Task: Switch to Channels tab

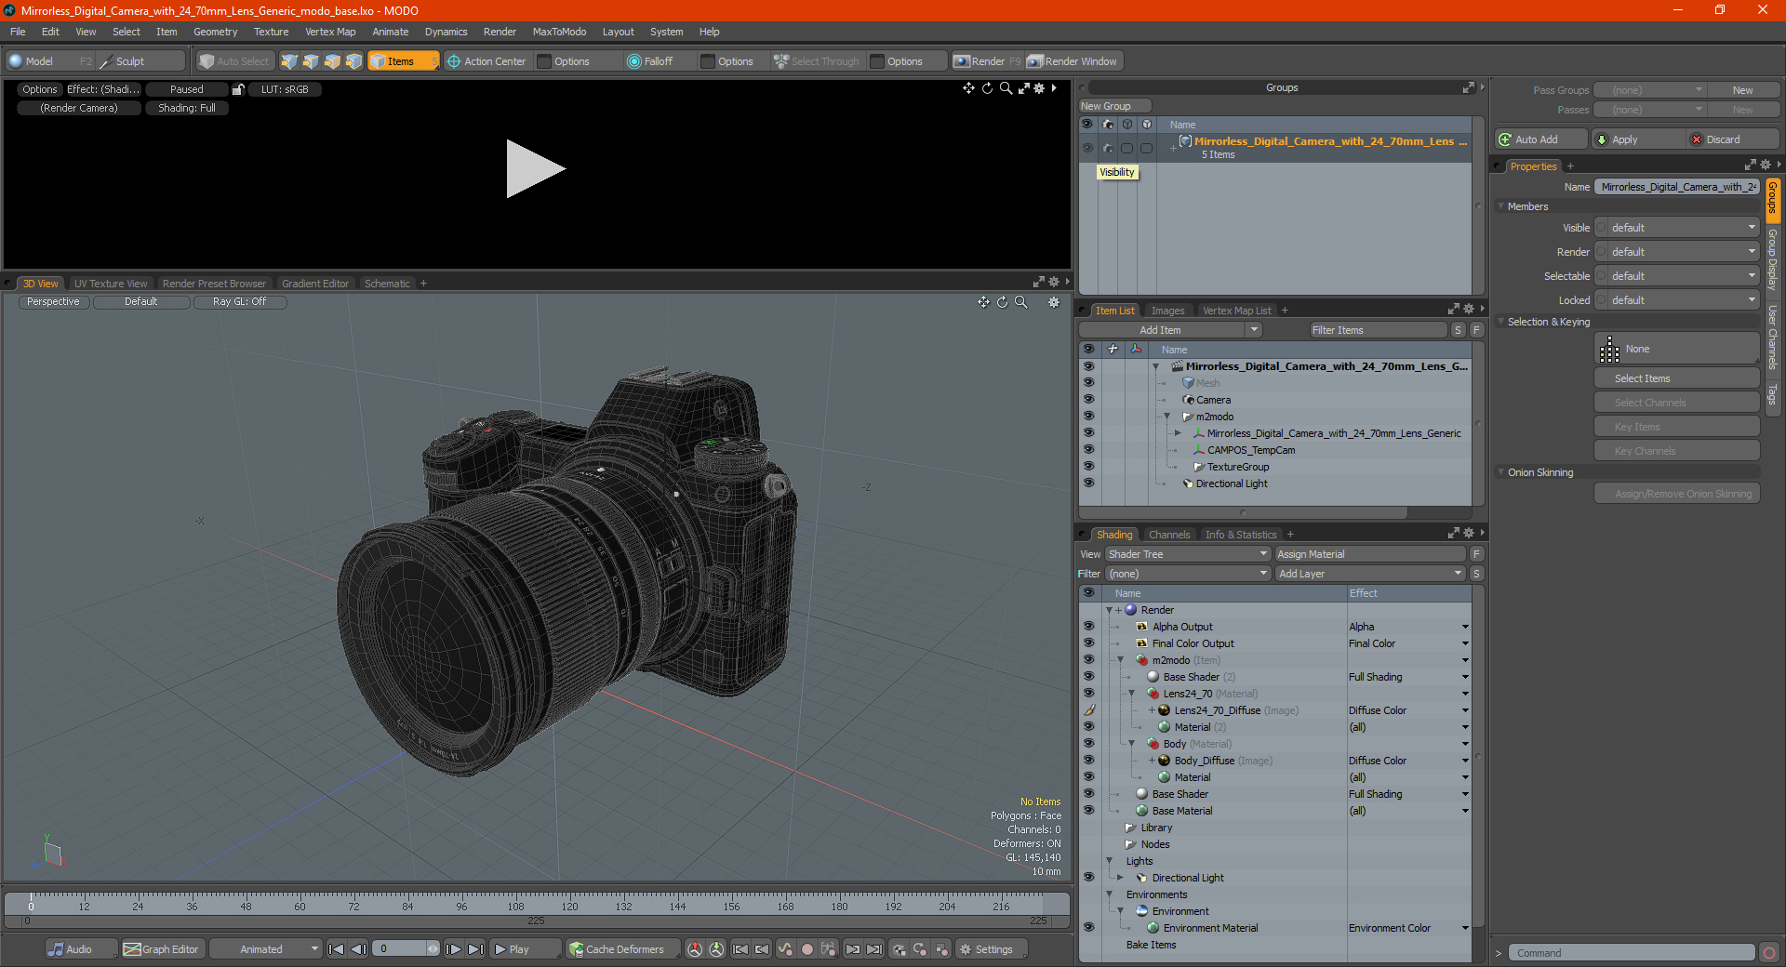Action: [1169, 535]
